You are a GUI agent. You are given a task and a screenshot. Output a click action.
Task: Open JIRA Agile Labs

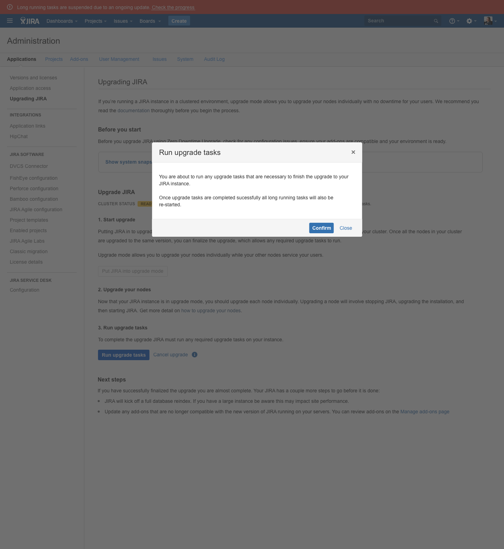click(27, 241)
